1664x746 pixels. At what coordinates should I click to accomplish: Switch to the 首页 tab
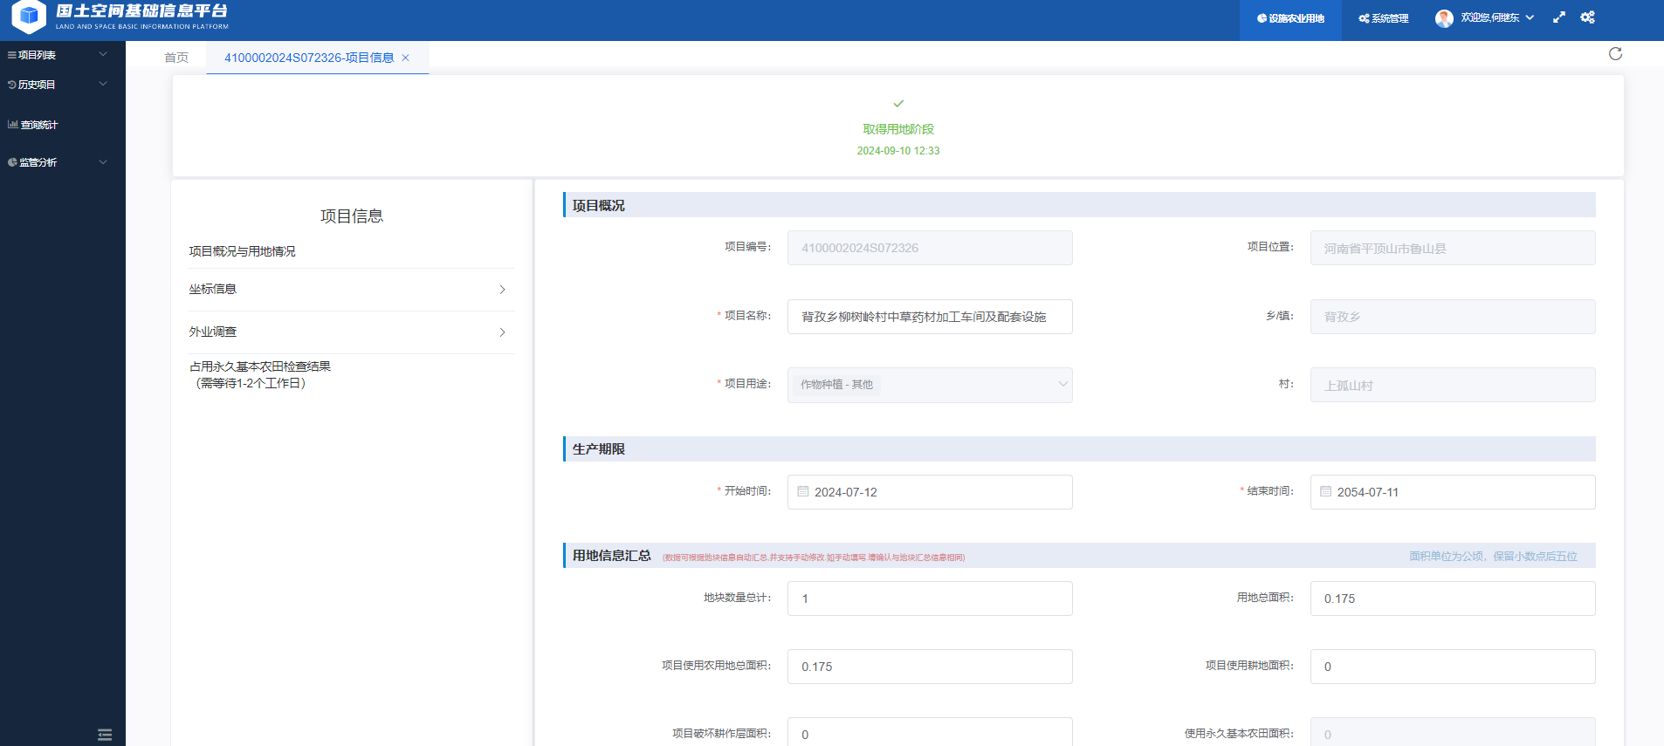point(176,58)
